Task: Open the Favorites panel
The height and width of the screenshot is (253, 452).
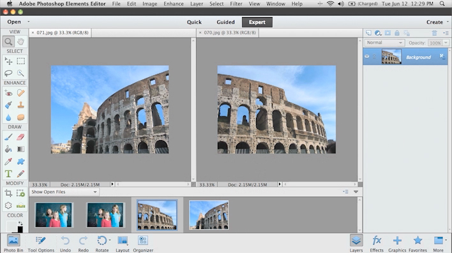Action: click(418, 243)
